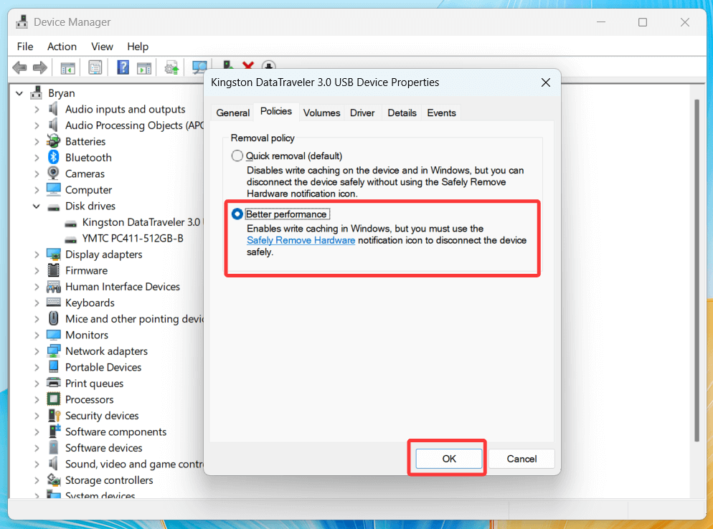Select the Better performance radio button
713x529 pixels.
coord(237,214)
